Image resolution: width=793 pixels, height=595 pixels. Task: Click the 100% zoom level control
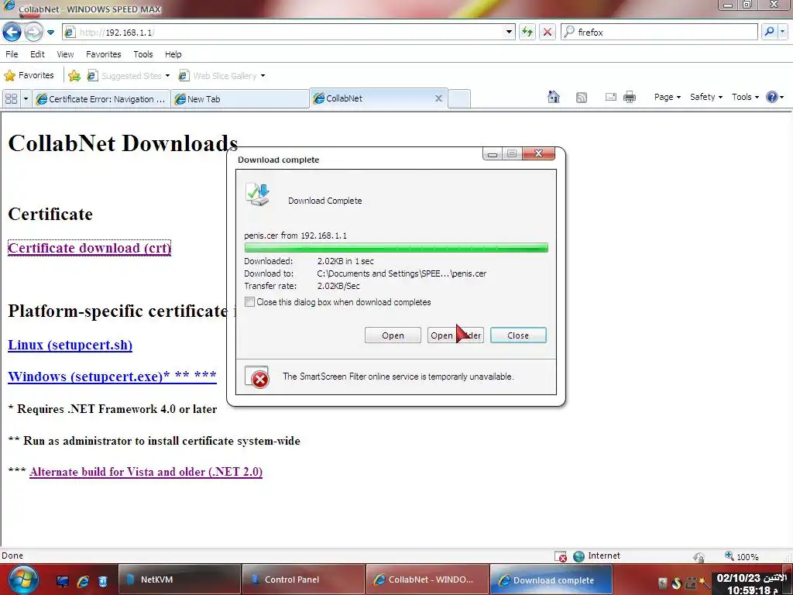742,556
